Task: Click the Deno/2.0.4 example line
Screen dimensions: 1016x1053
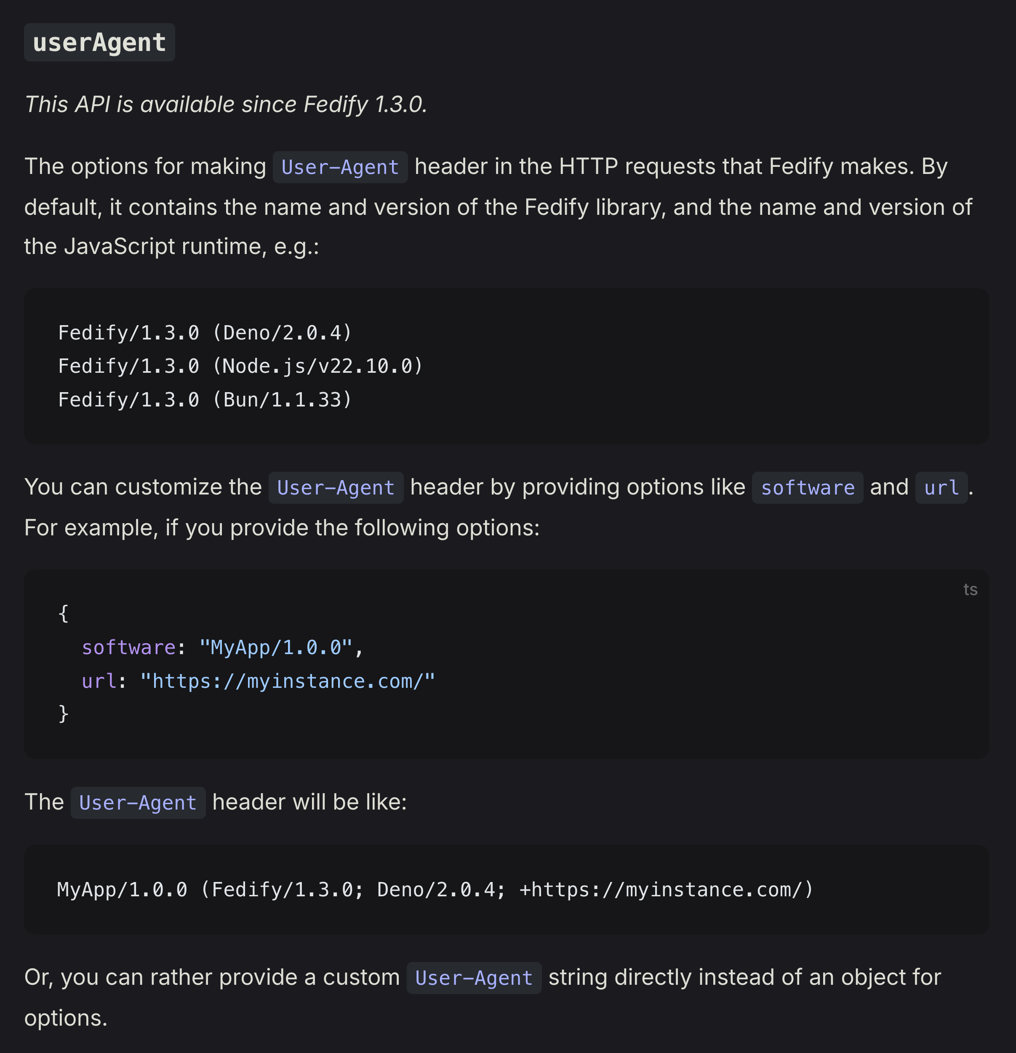Action: 205,333
